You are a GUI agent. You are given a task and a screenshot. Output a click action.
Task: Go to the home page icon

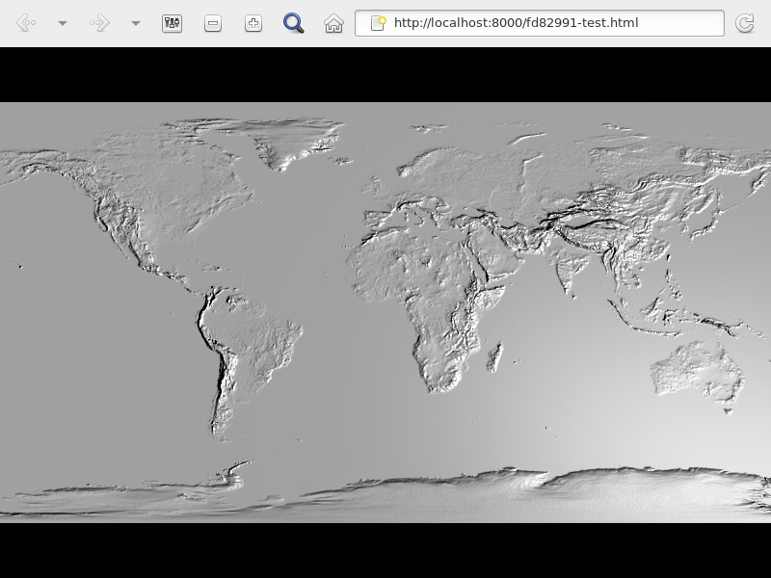[x=333, y=23]
